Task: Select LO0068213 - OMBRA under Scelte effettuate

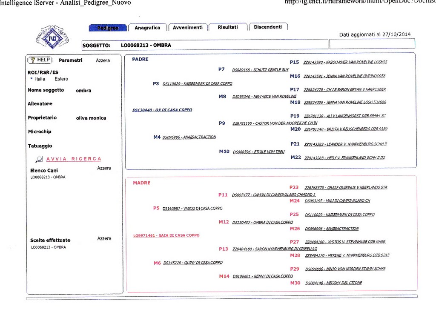Action: 49,247
